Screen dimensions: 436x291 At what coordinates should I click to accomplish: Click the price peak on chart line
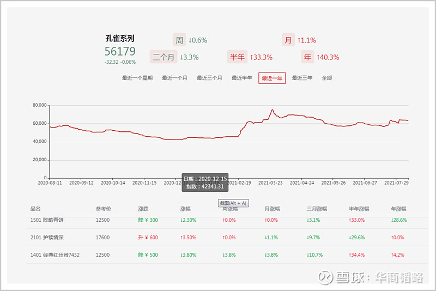(x=272, y=110)
